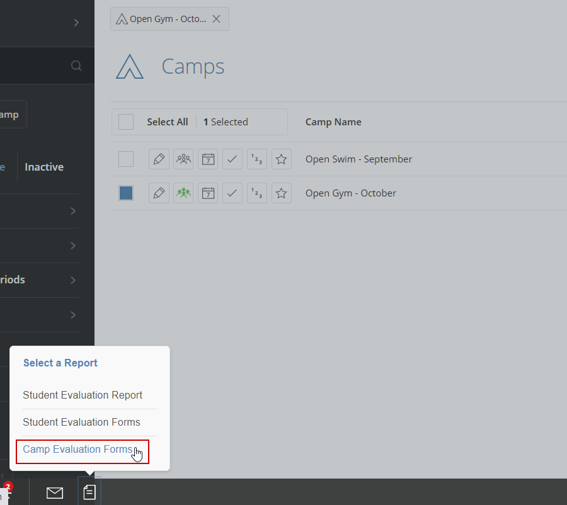Click the pencil edit icon for Open Swim - September
Screen dimensions: 567x505
[159, 159]
